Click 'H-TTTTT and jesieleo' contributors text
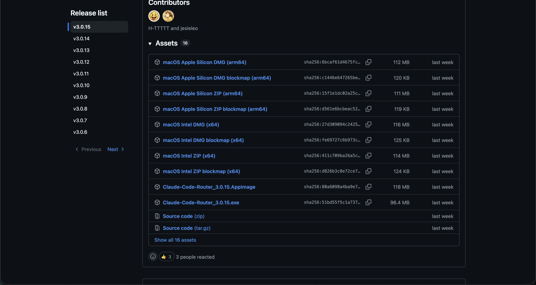 [x=173, y=28]
